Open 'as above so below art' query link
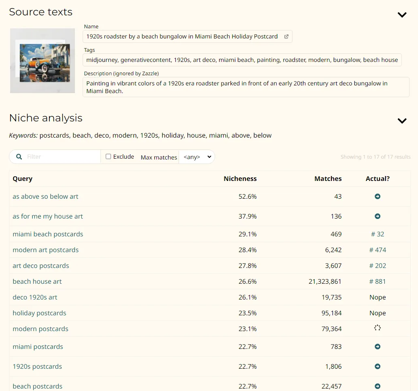Image resolution: width=418 pixels, height=391 pixels. [45, 197]
